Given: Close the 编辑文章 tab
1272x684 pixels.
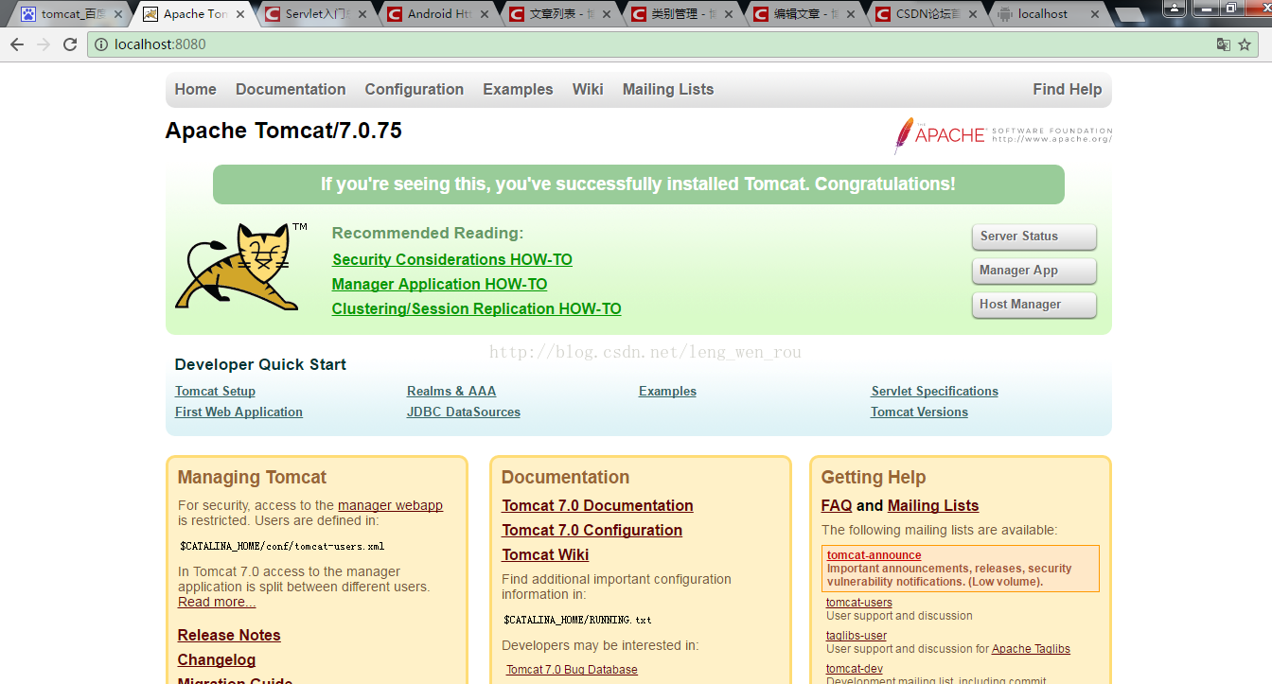Looking at the screenshot, I should [x=851, y=14].
